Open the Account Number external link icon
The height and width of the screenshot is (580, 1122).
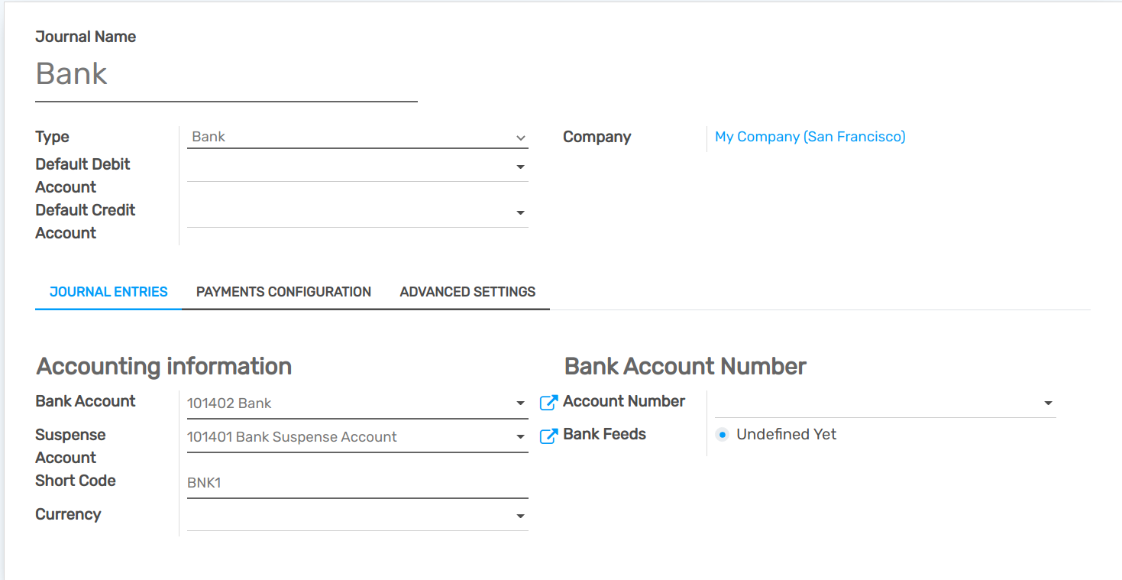[548, 401]
